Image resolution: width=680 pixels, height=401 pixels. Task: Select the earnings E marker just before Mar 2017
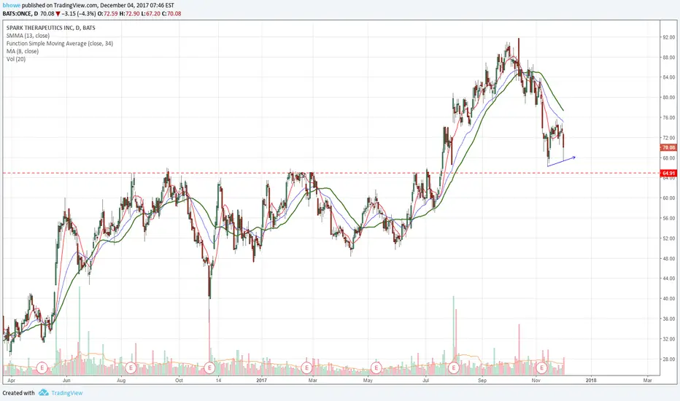[306, 368]
